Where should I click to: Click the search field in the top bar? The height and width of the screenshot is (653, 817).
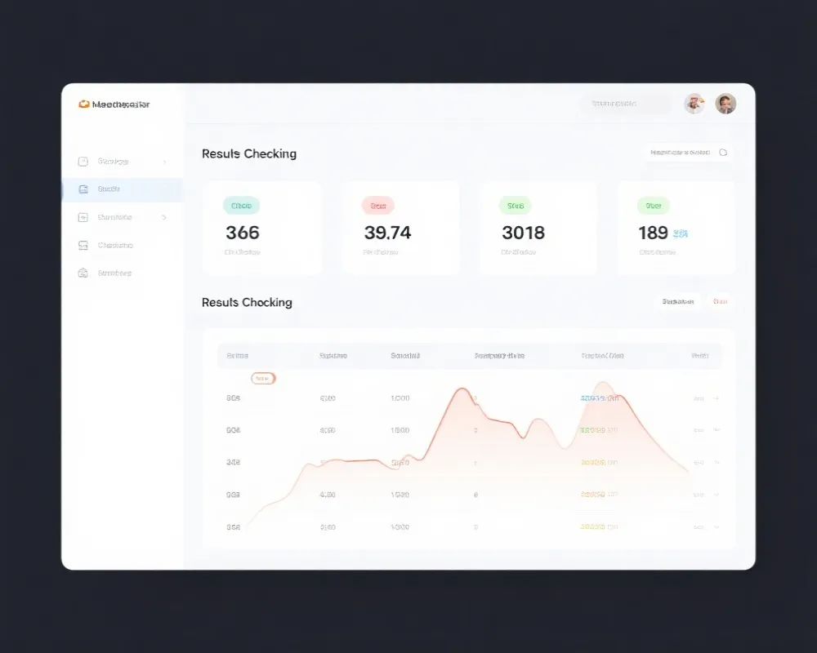click(626, 104)
